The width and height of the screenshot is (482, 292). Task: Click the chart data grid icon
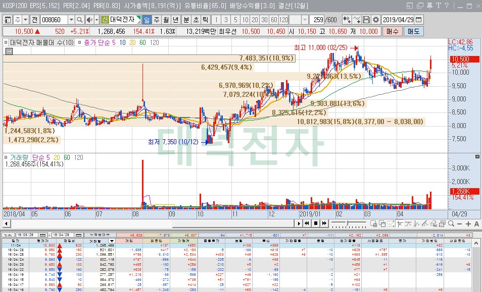point(9,51)
